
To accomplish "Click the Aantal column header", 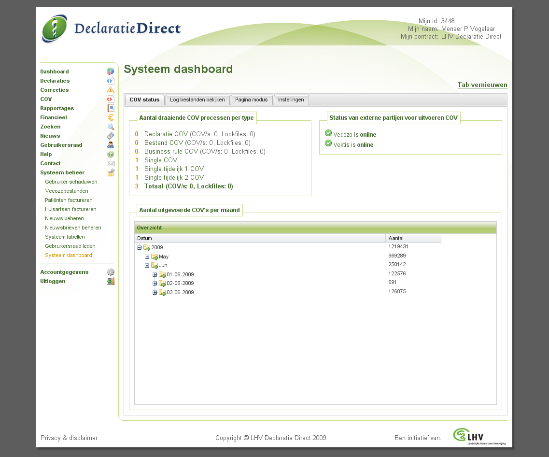I will (x=413, y=238).
